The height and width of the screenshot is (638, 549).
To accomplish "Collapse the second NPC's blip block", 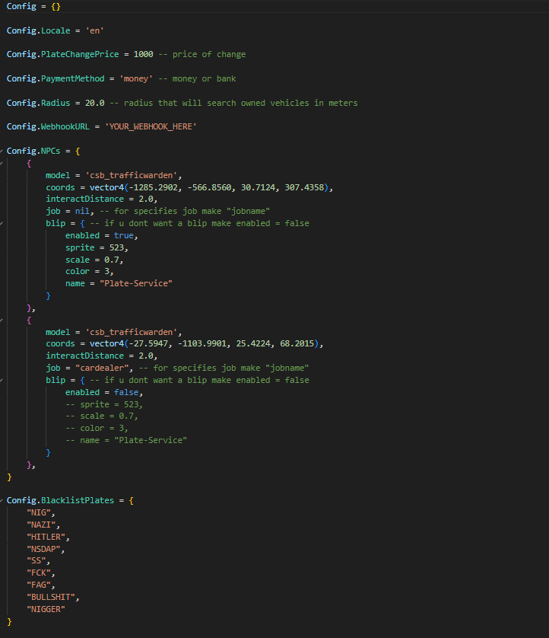I will (x=2, y=380).
